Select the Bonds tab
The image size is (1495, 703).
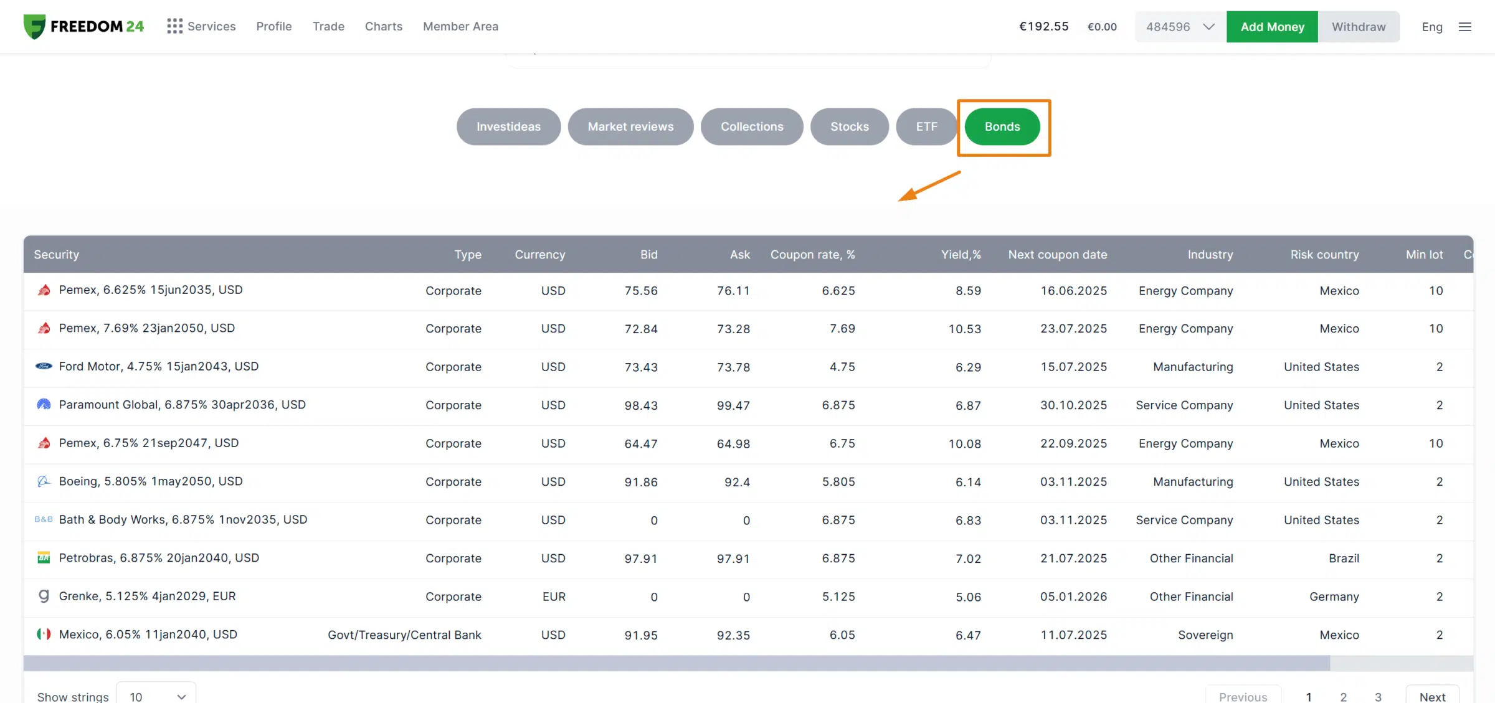[1002, 126]
